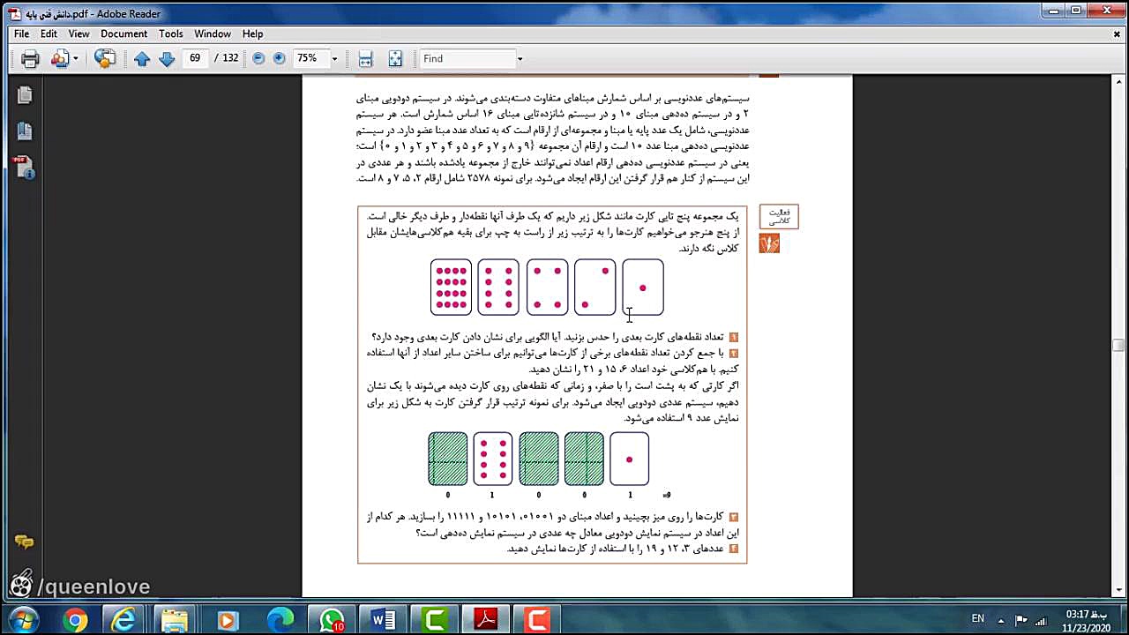Screen dimensions: 1129x635
Task: Click the Action Center flag tray icon
Action: [x=1021, y=619]
